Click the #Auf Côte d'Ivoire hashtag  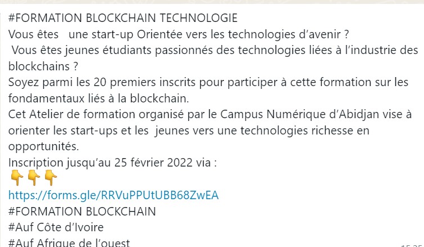pos(56,228)
